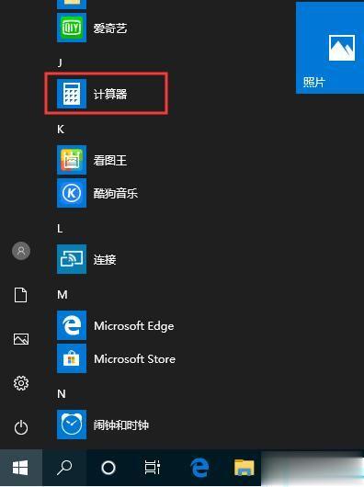Open the user account avatar icon

(x=21, y=251)
